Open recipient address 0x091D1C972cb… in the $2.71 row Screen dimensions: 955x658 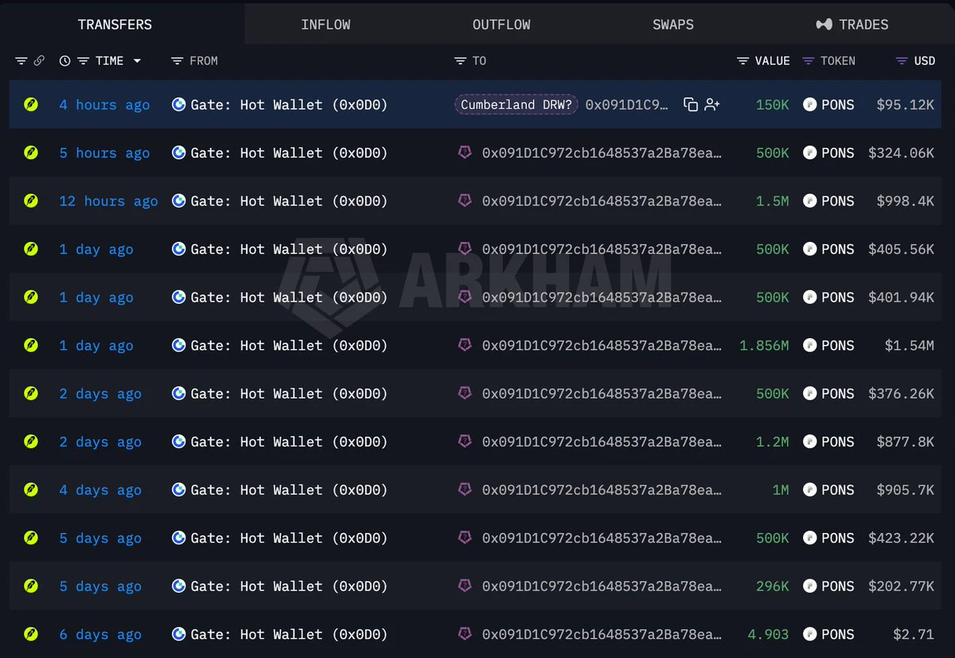(602, 634)
